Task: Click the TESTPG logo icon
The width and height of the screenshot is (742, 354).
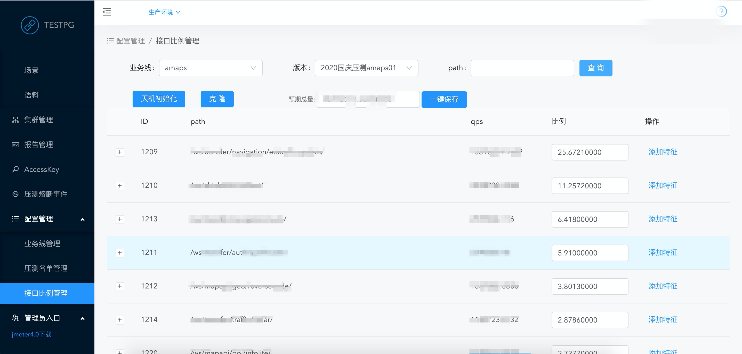Action: point(30,25)
